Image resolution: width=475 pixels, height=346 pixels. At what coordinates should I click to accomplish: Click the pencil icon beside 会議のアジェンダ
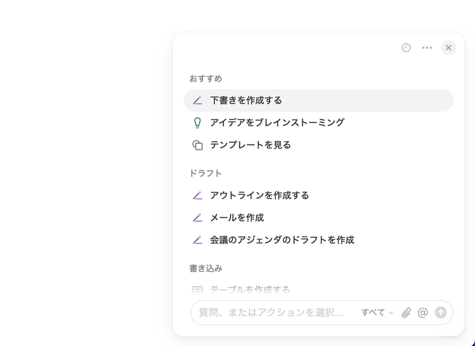tap(198, 240)
